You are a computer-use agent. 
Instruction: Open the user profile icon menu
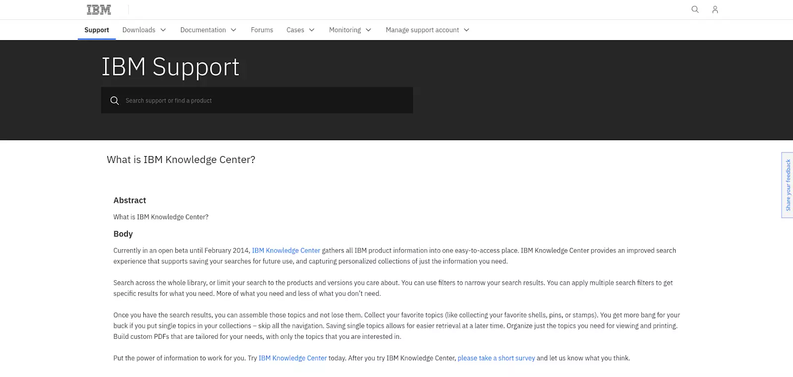tap(715, 9)
